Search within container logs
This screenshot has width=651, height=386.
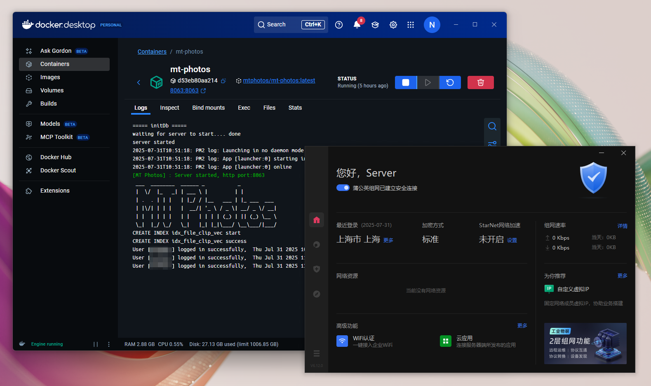tap(492, 126)
